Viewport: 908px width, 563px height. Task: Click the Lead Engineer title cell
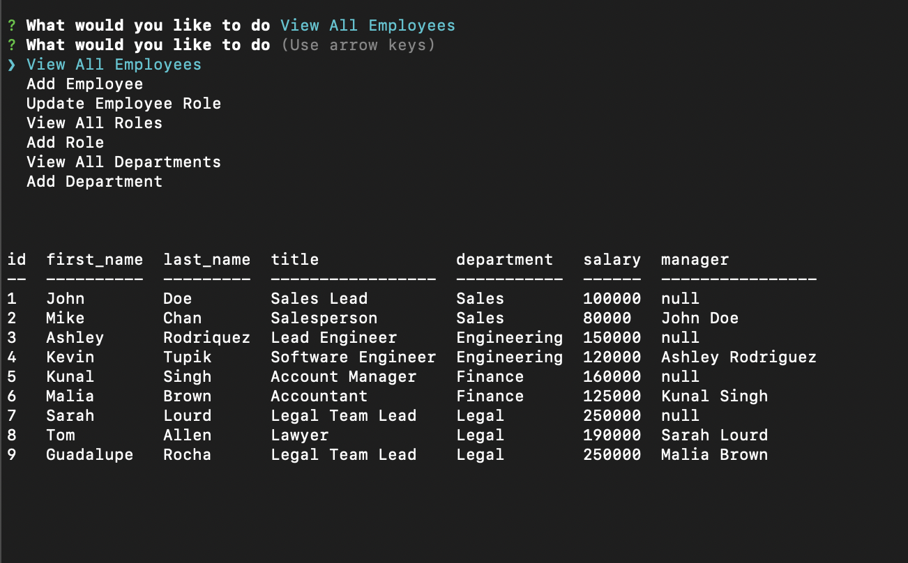pos(333,338)
